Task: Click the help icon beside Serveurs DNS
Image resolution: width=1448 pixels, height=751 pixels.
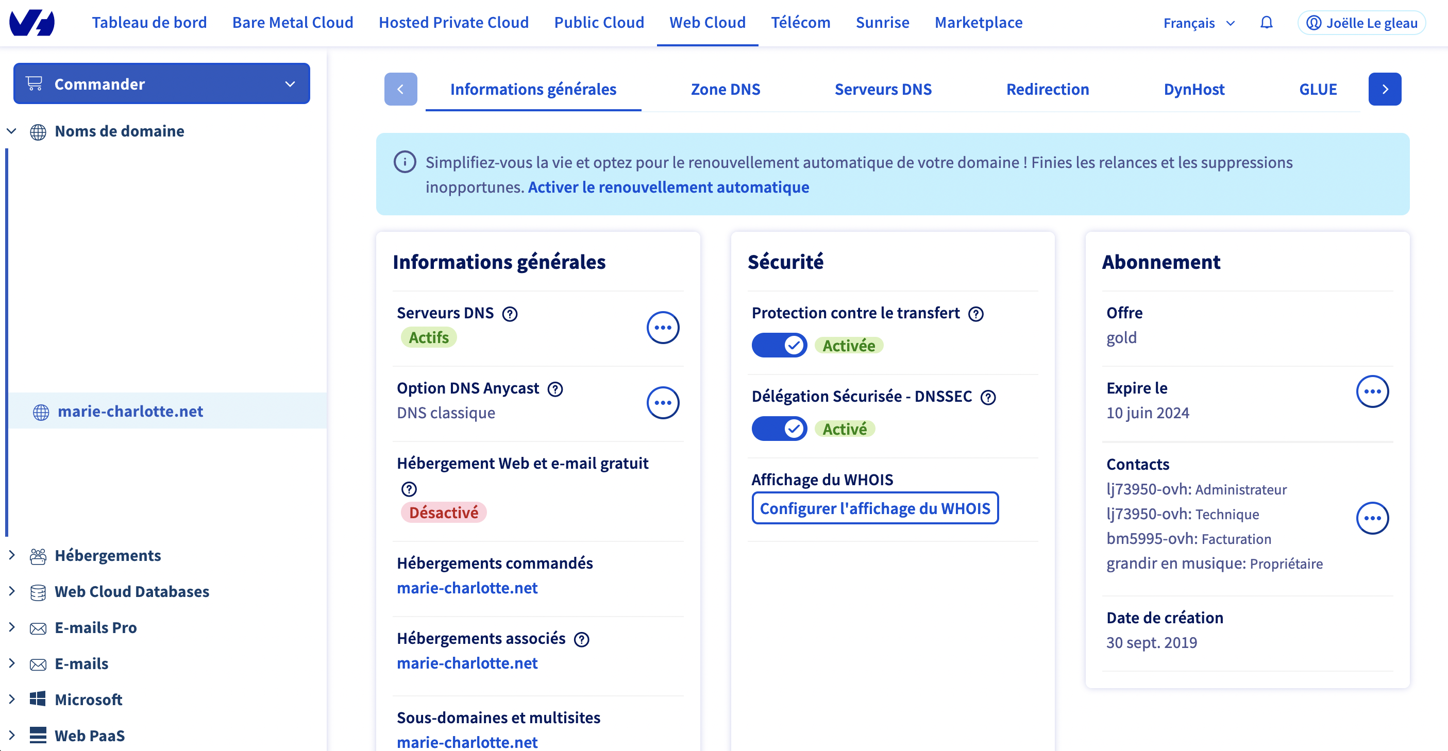Action: tap(510, 314)
